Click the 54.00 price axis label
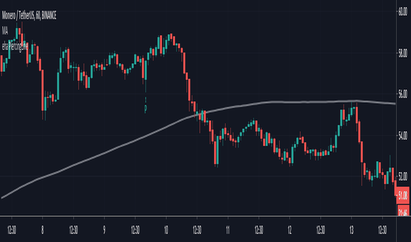The image size is (411, 242). [403, 136]
